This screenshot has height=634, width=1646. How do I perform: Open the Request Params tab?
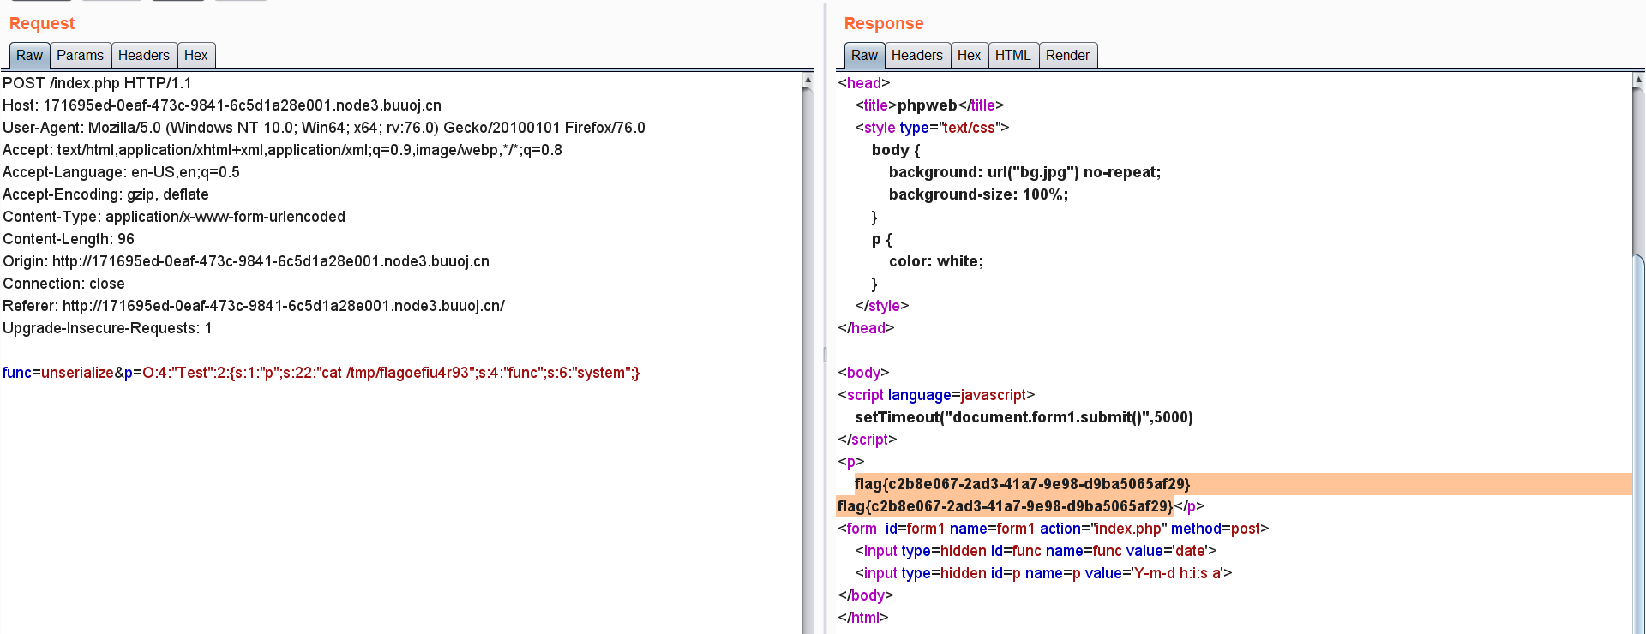[x=80, y=56]
